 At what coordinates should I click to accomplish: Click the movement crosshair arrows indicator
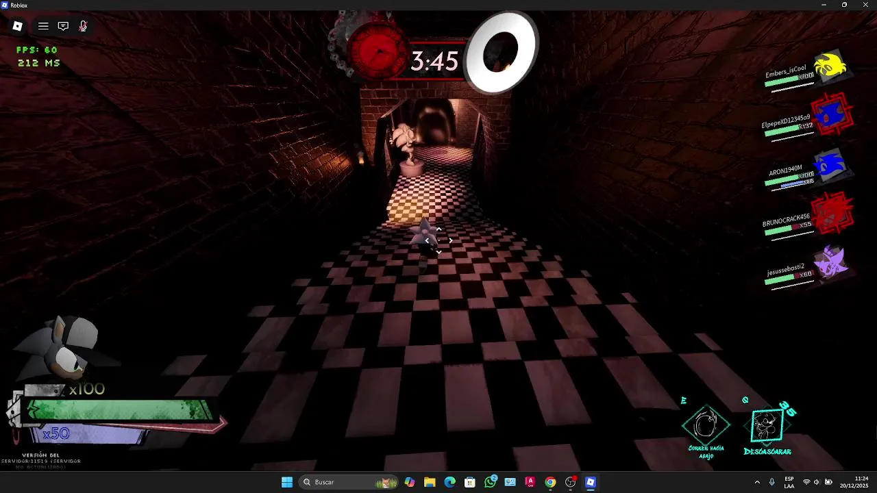438,240
